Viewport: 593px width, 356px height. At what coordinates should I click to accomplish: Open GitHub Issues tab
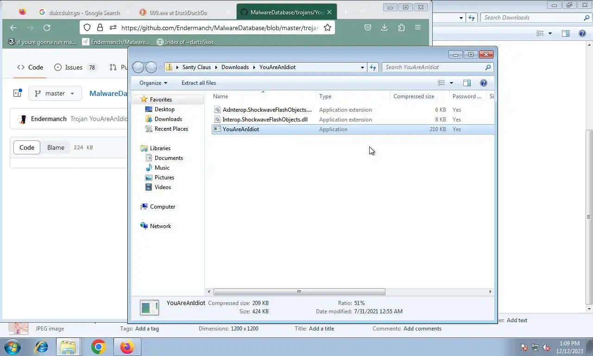[75, 67]
